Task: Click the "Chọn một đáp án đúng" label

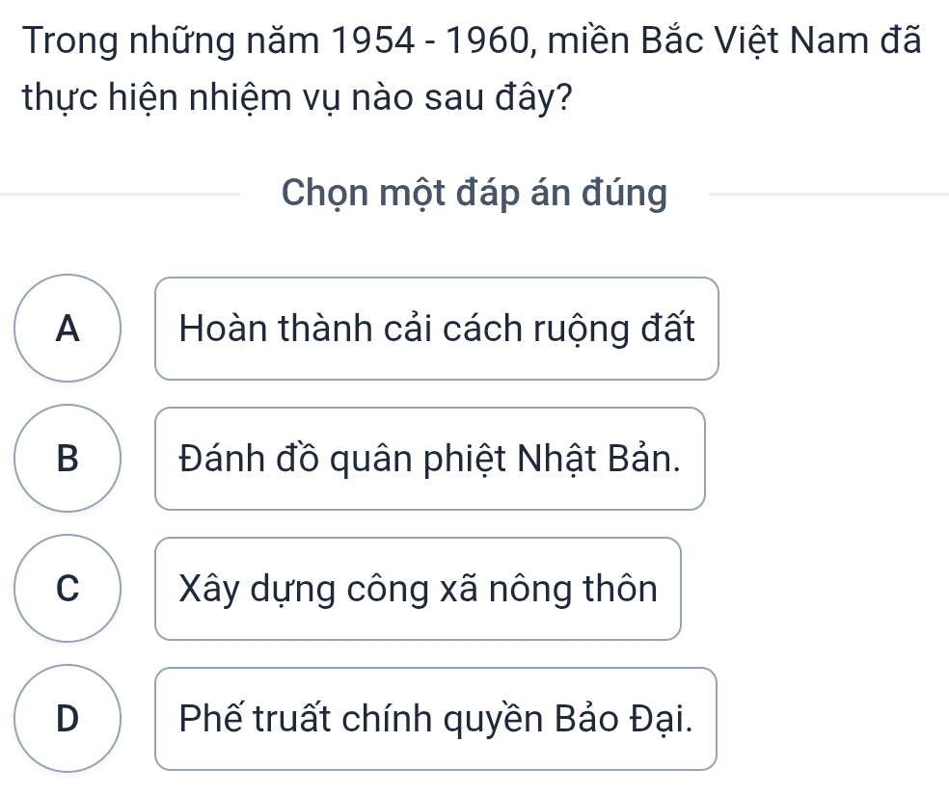Action: (x=474, y=194)
